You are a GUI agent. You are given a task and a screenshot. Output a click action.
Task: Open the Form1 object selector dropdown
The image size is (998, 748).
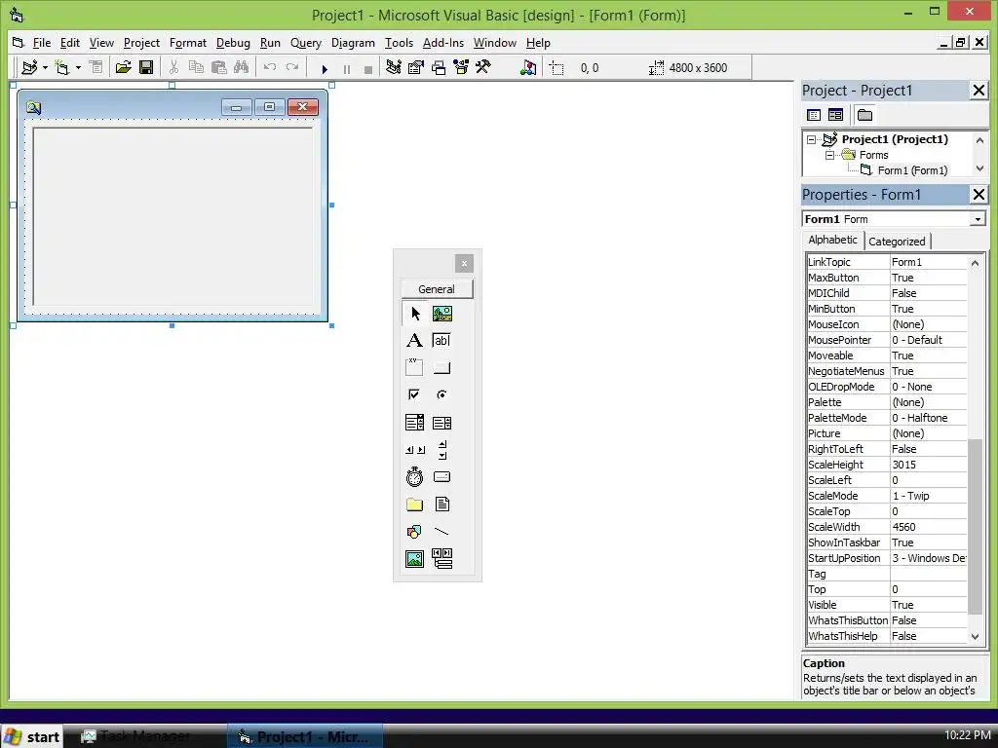978,219
